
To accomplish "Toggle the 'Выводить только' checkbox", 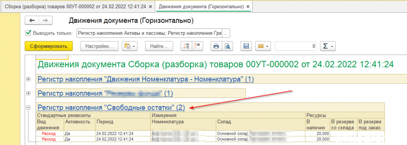I will (28, 33).
